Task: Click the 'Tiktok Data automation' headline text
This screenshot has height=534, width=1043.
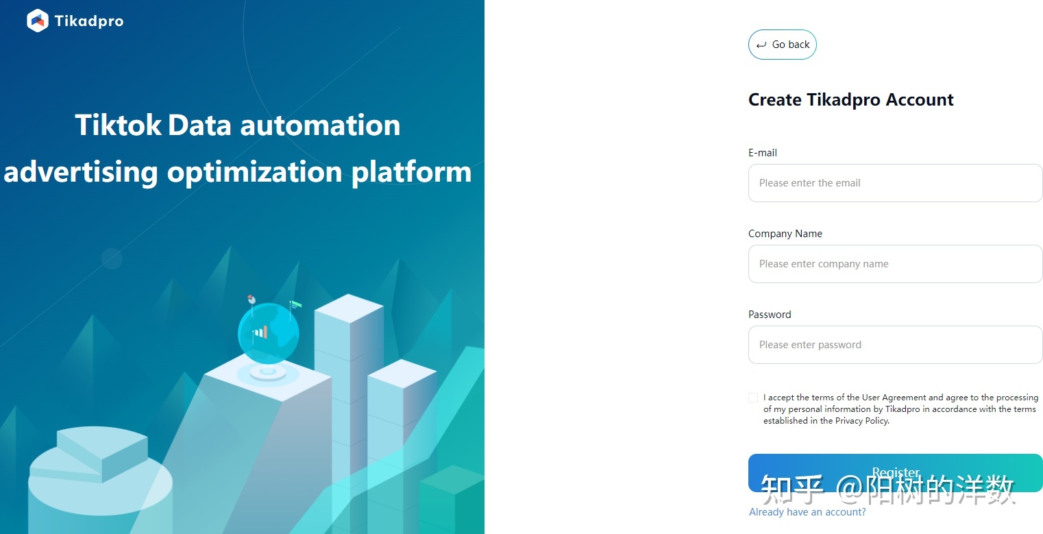Action: [238, 125]
